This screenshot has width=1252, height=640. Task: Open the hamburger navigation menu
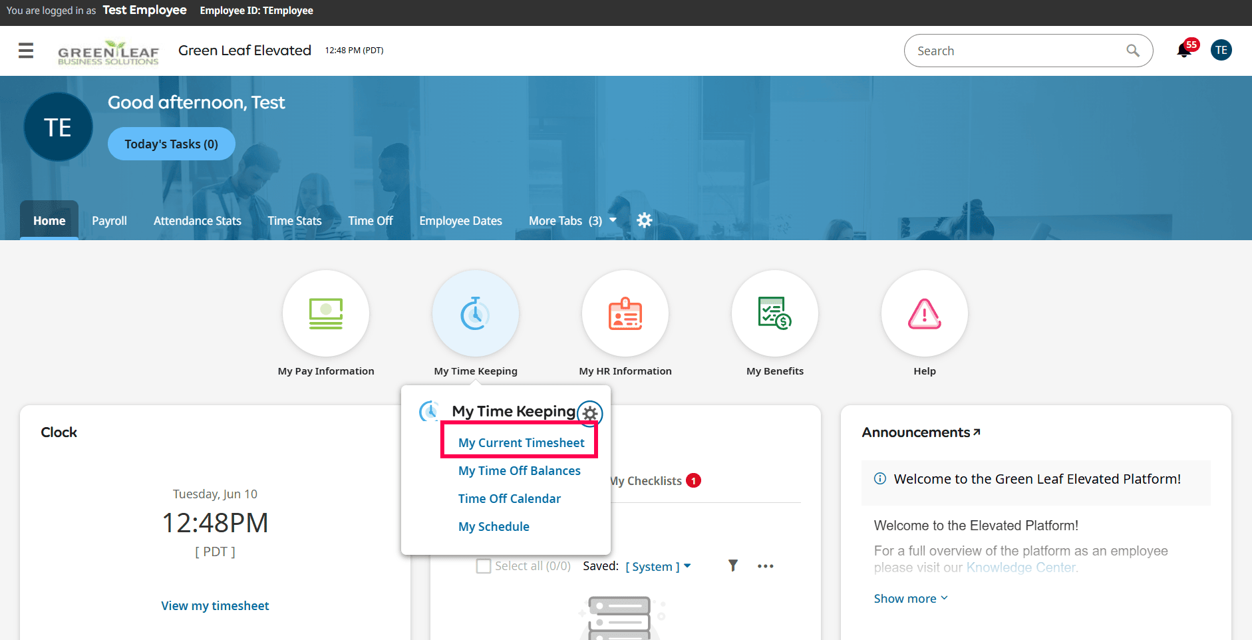click(26, 51)
